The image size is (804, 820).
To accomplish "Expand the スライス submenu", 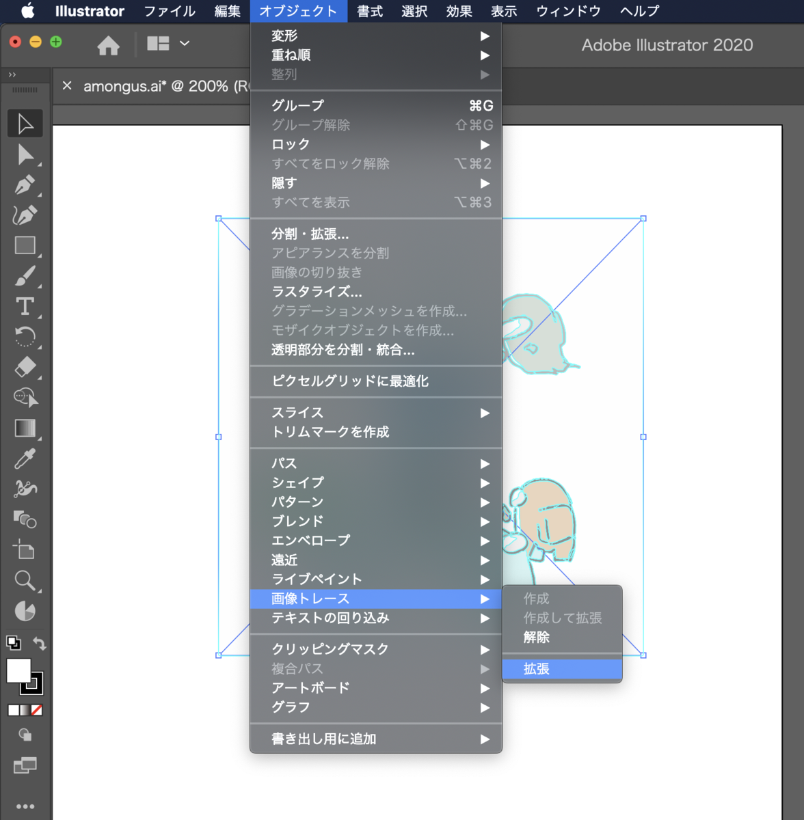I will pos(376,413).
